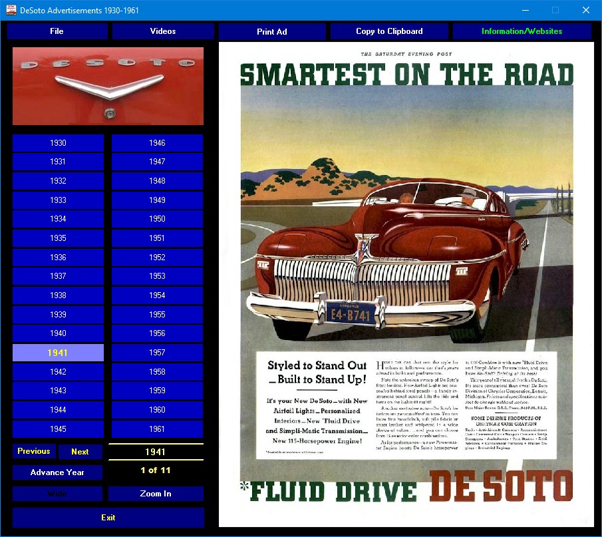602x537 pixels.
Task: Click the Advance Year button
Action: (57, 472)
